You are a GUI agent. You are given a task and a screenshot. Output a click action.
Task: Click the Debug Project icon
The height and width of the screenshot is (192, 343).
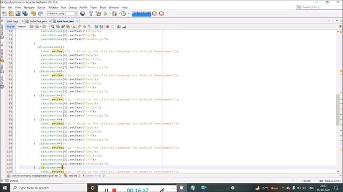pos(115,13)
